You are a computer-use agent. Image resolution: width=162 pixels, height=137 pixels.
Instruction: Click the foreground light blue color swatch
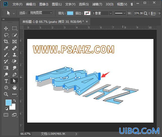point(9,103)
